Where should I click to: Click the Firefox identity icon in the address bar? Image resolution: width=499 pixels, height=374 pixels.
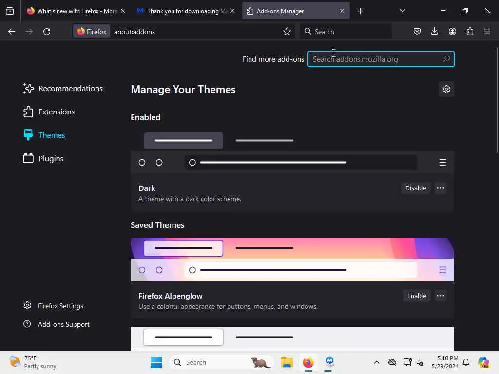pyautogui.click(x=92, y=32)
